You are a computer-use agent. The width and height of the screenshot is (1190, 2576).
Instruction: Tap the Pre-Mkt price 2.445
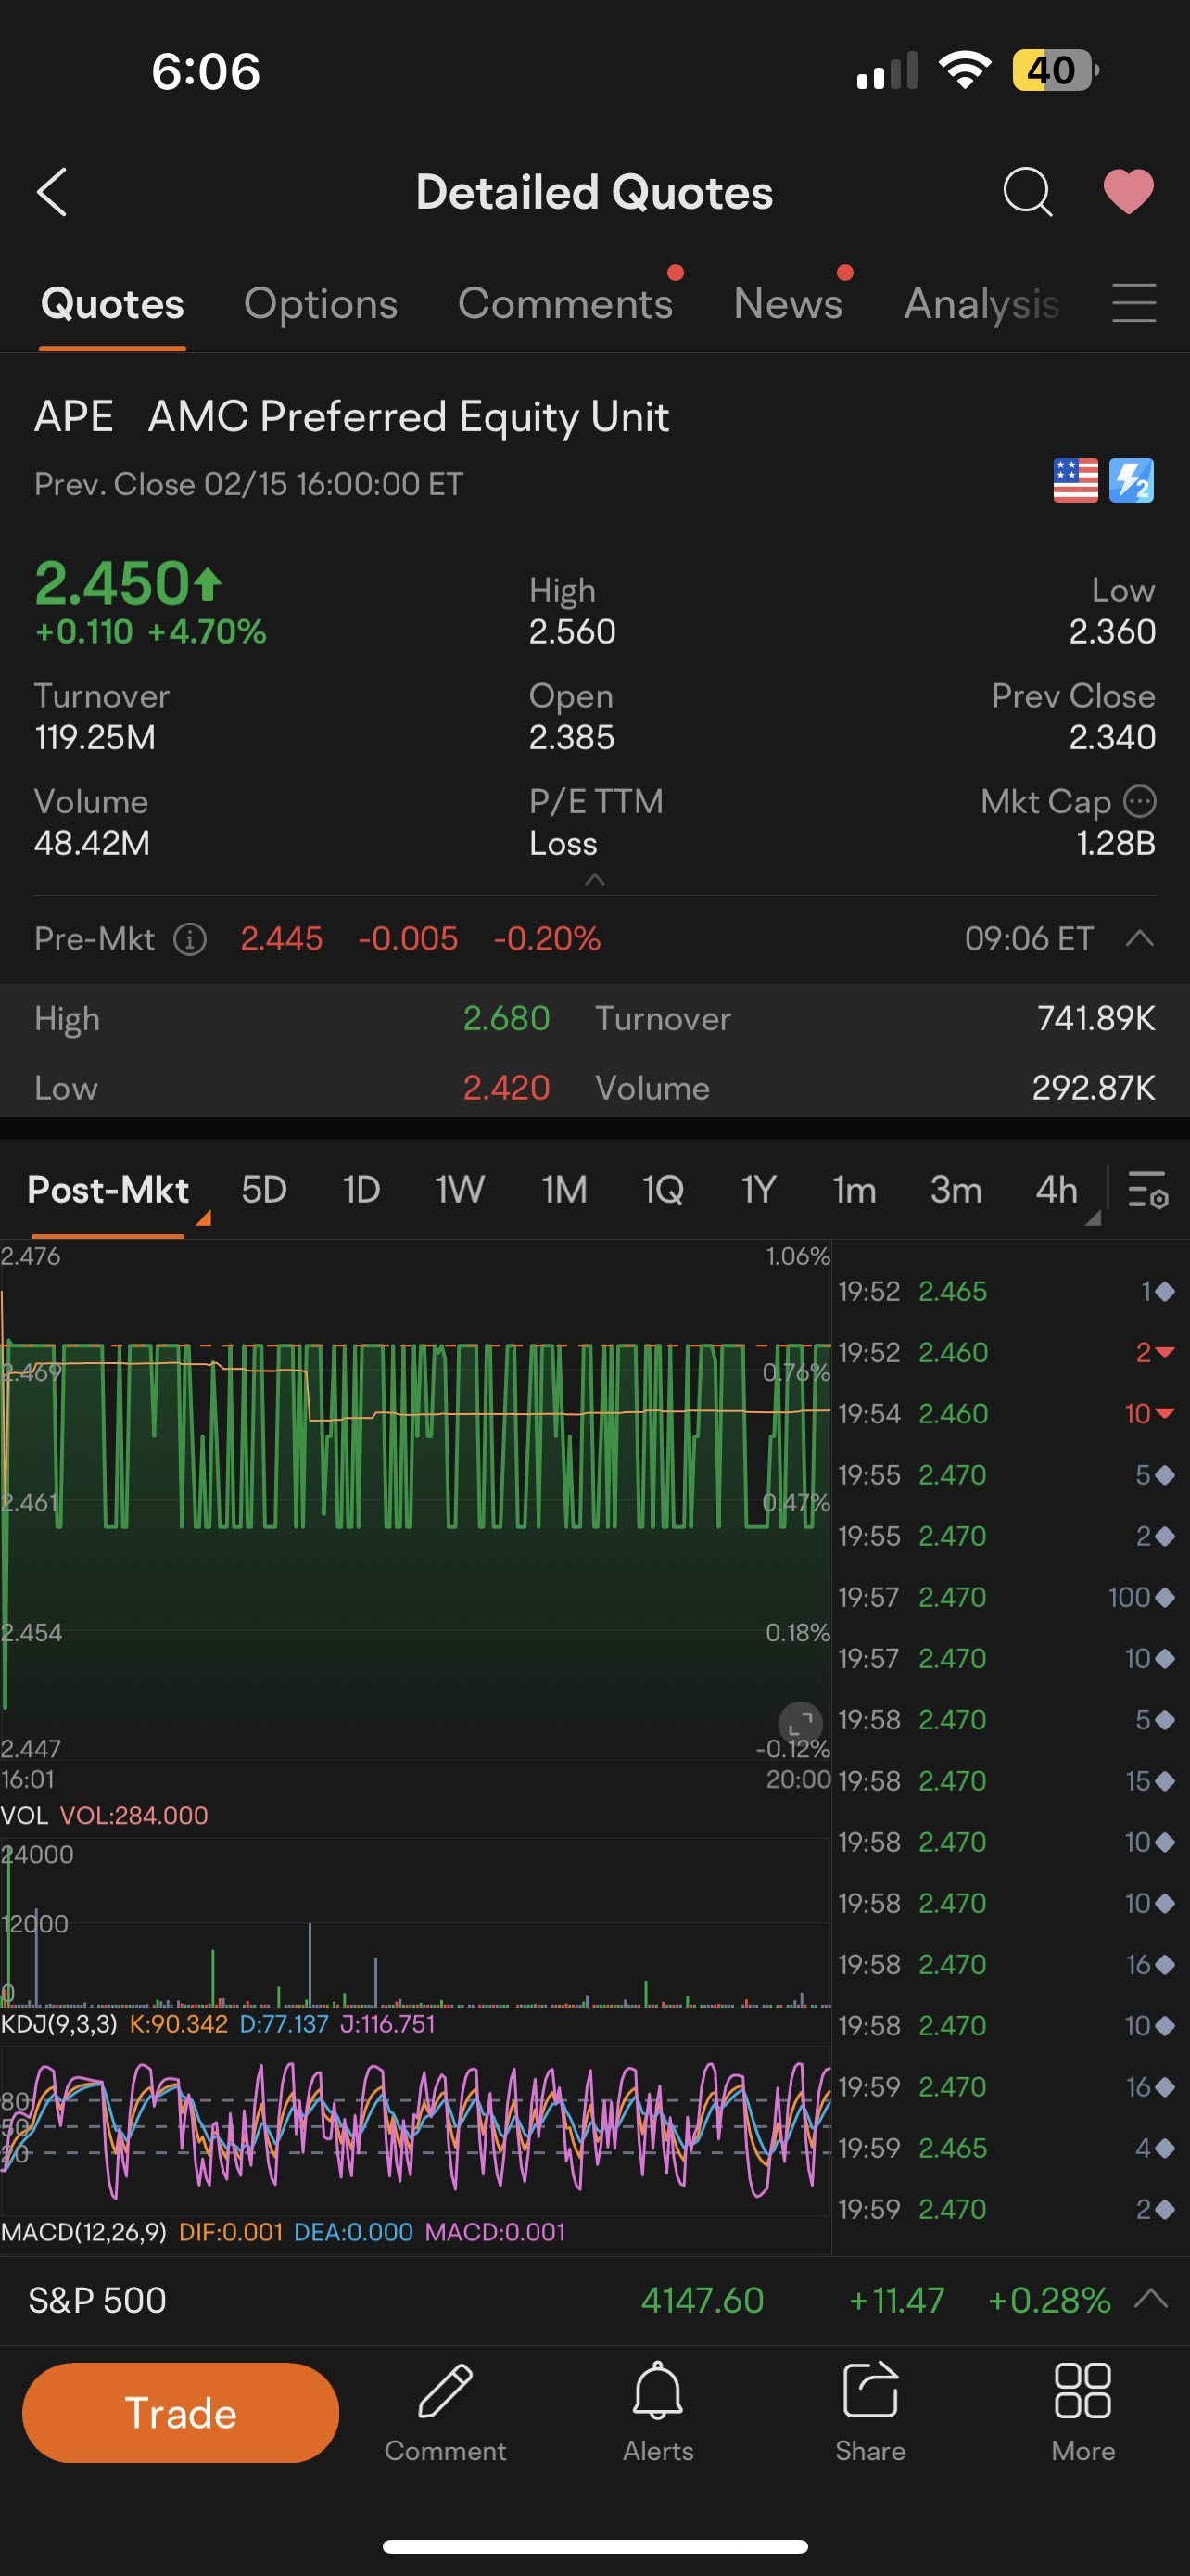(x=281, y=939)
